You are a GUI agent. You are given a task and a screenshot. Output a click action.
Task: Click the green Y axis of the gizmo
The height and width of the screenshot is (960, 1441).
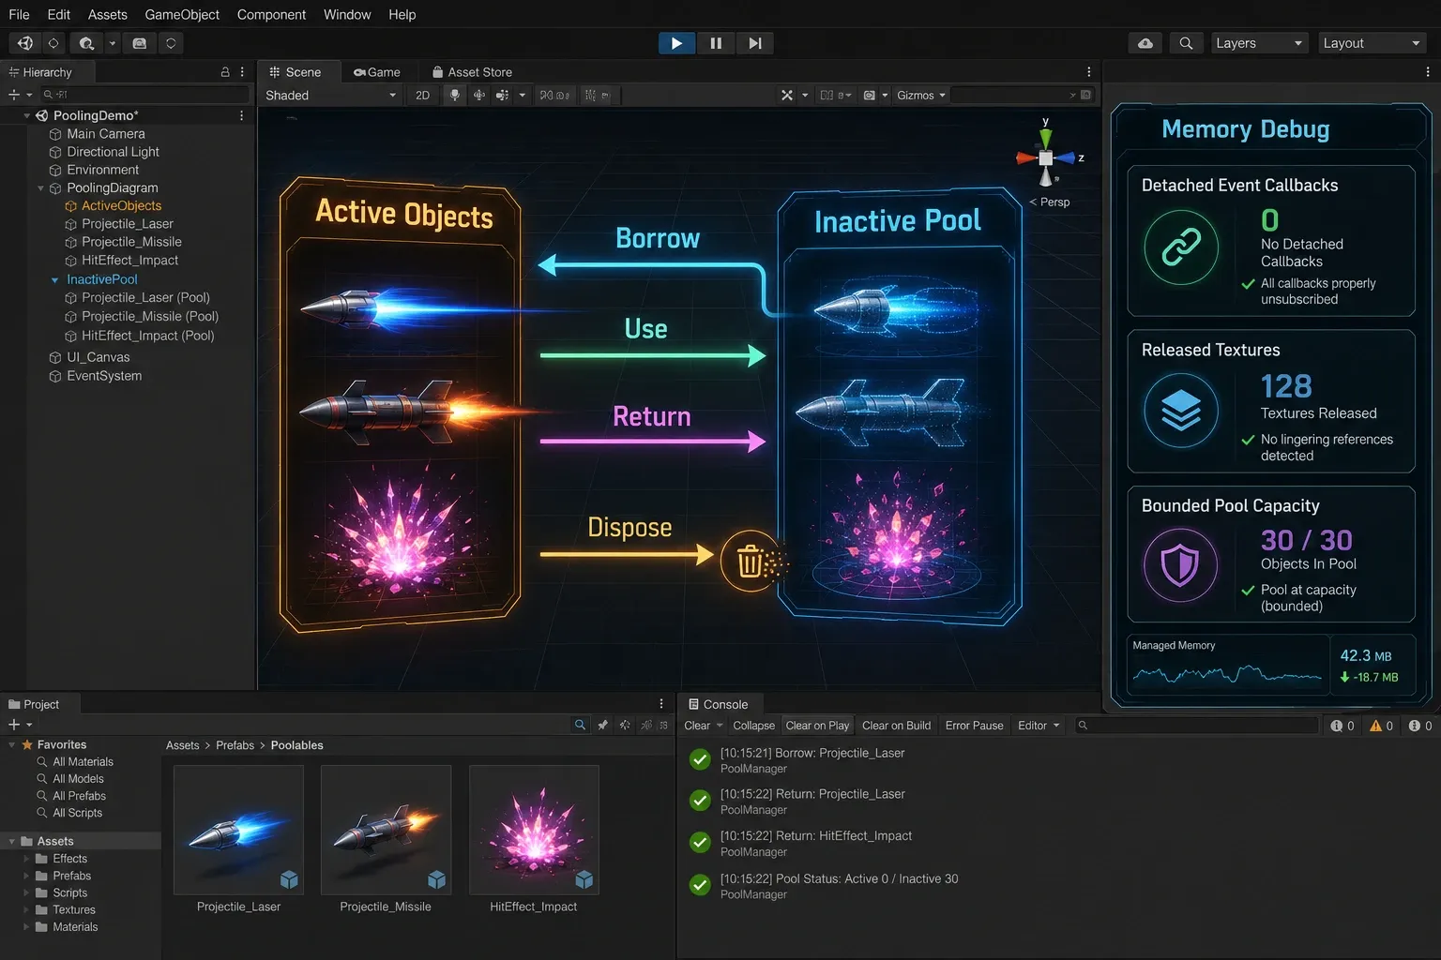pos(1045,138)
